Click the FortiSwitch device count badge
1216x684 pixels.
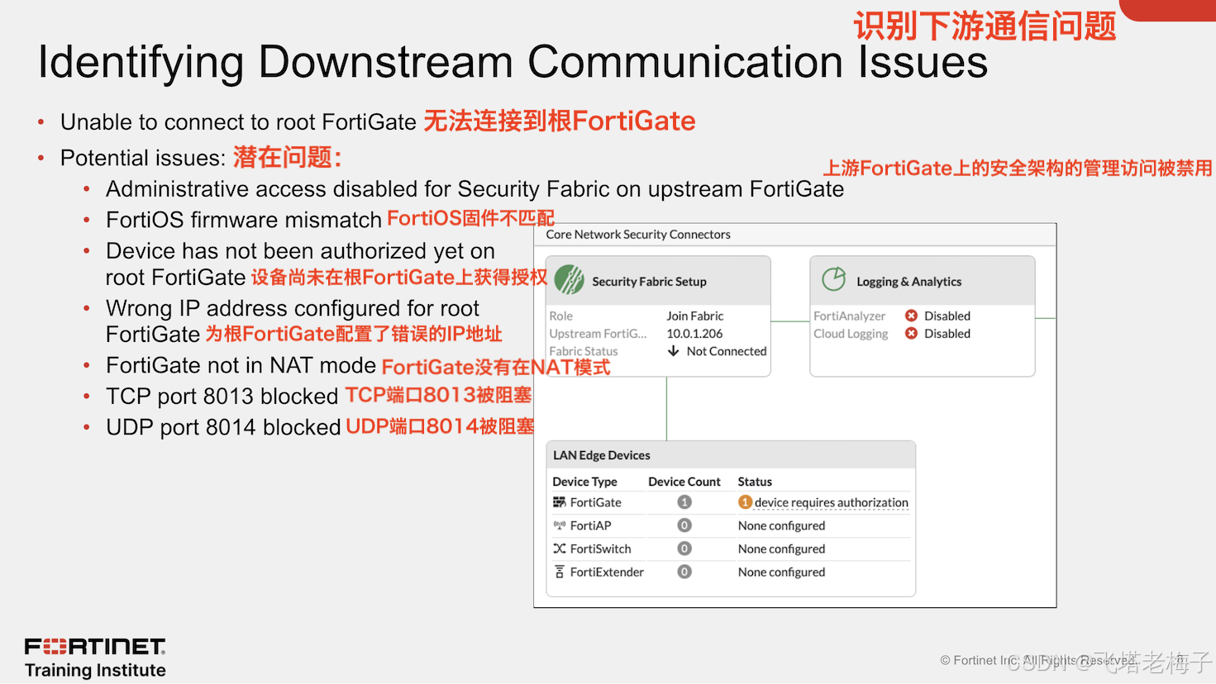684,549
